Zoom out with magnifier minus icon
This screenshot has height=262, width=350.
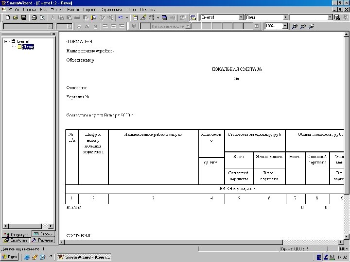[x=303, y=26]
